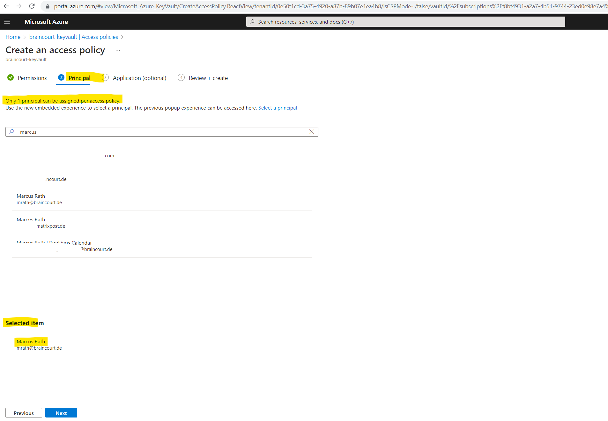
Task: Clear the marcus search with the X icon
Action: (312, 132)
